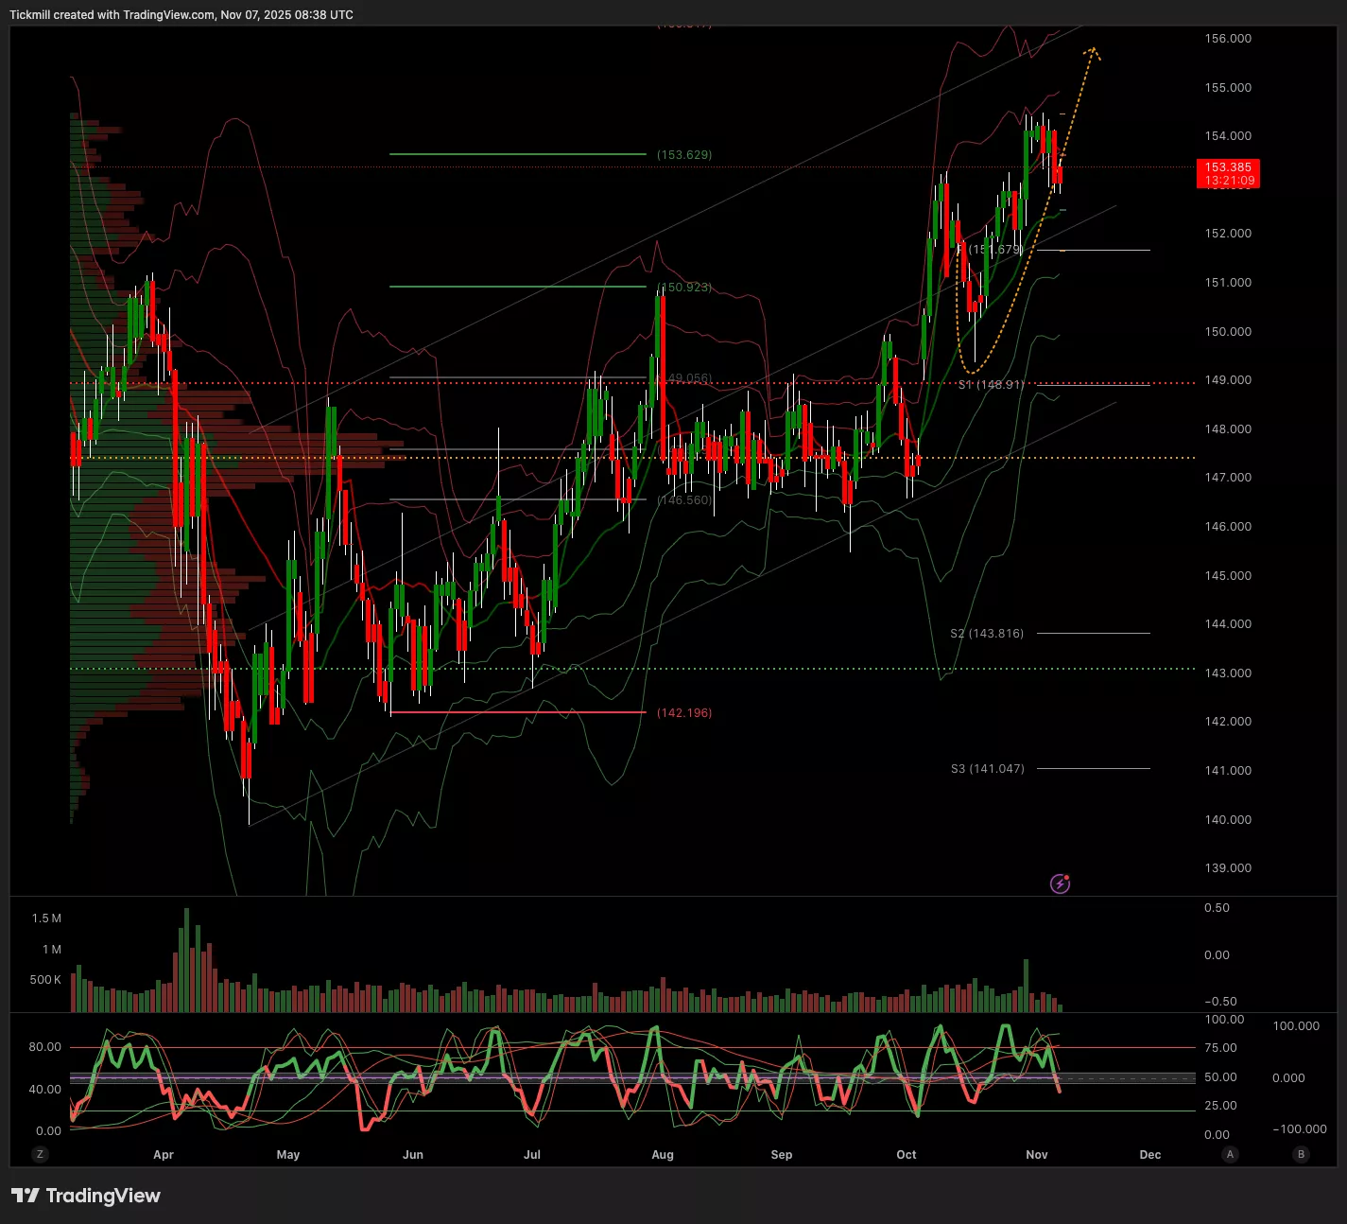This screenshot has width=1347, height=1224.
Task: Click Aug on the time axis
Action: (663, 1154)
